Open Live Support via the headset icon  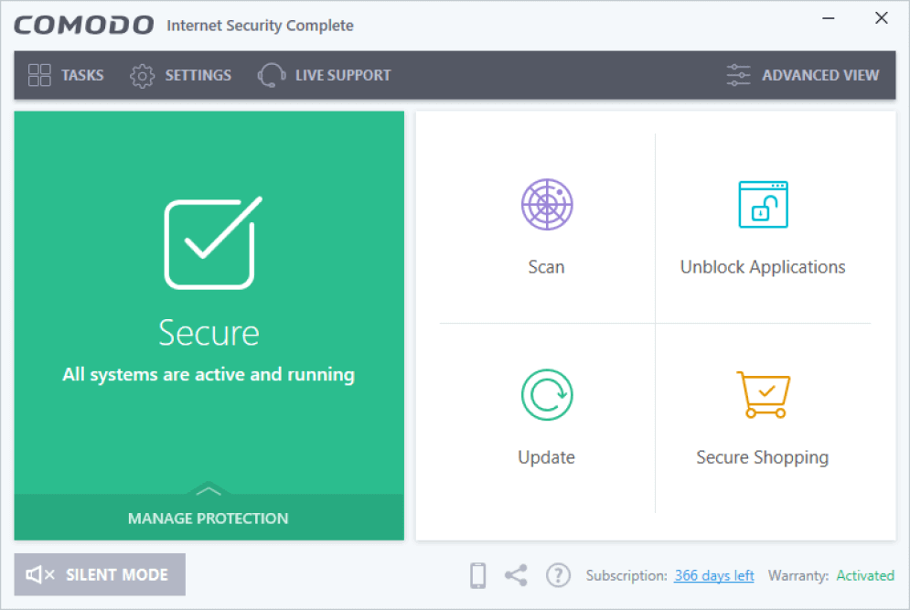pos(271,75)
